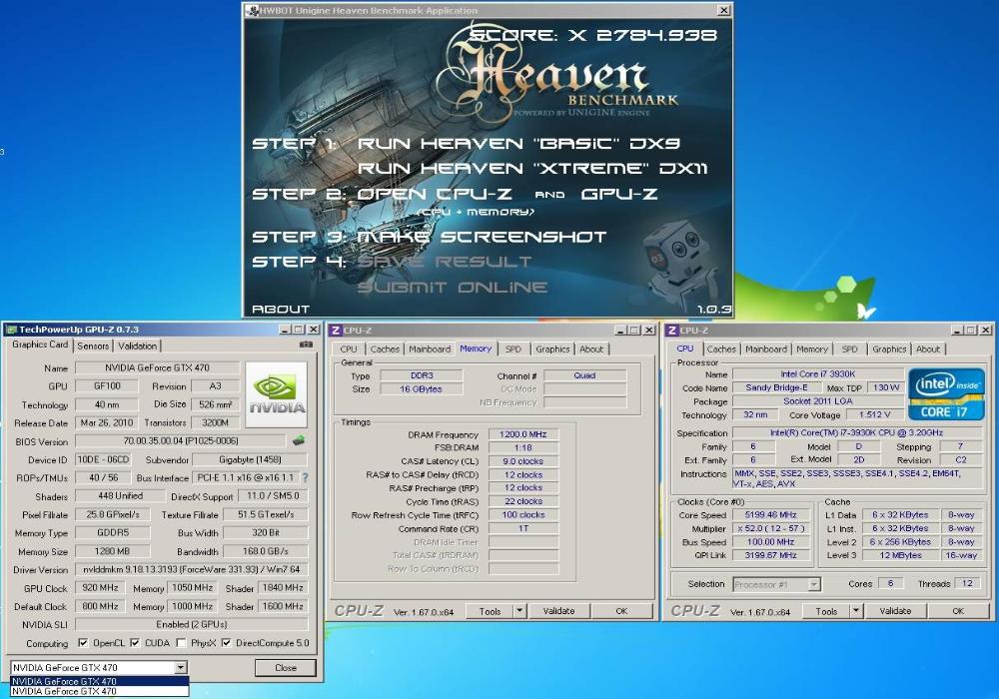
Task: Select the Graphics Card tab in GPU-Z
Action: (x=40, y=345)
